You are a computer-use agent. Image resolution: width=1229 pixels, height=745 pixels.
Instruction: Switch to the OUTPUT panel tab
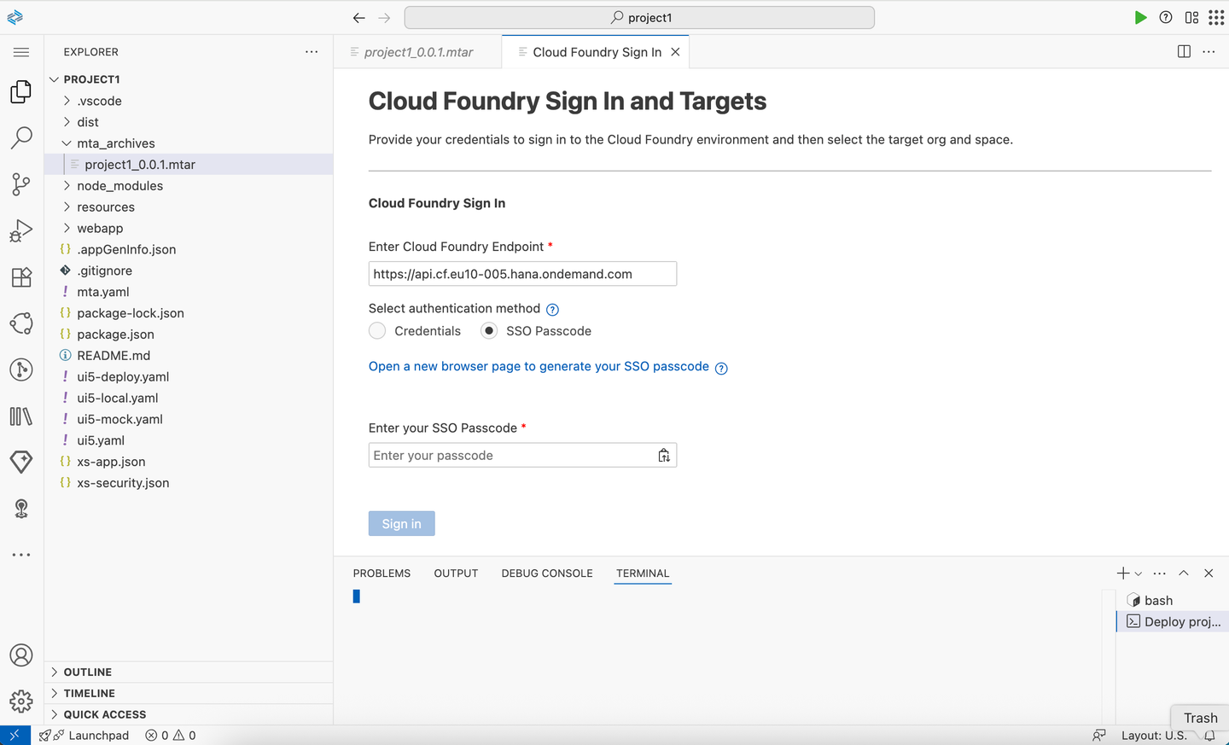pos(456,573)
